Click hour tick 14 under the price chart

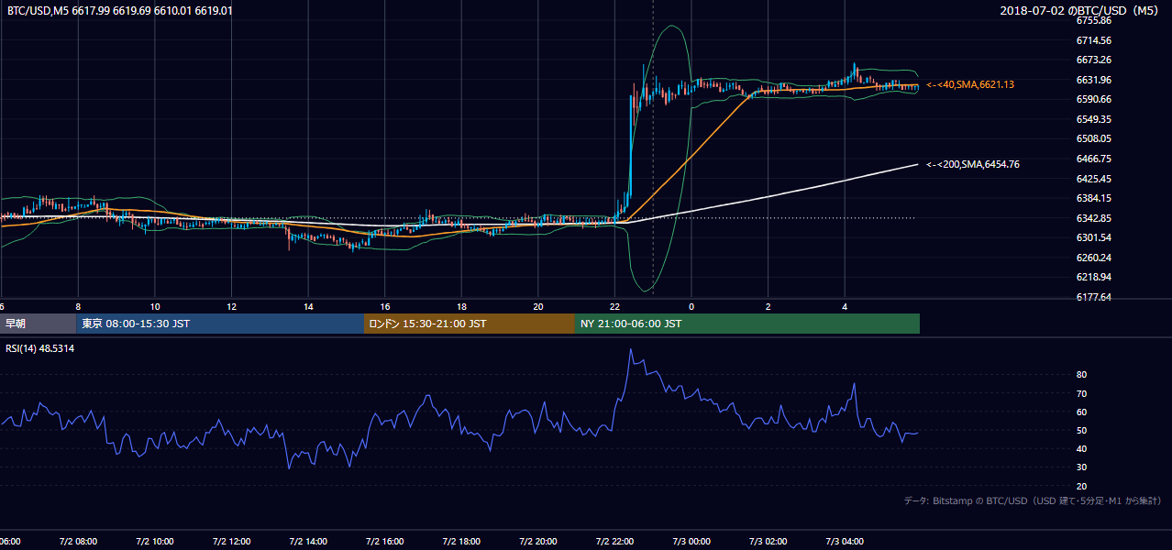tap(308, 307)
